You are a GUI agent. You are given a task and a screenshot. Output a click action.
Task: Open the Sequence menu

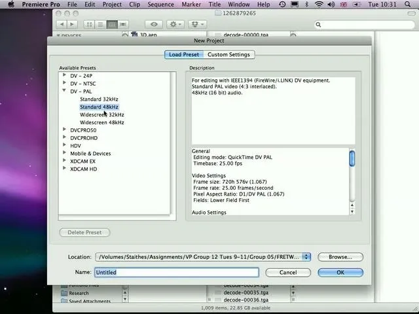160,5
